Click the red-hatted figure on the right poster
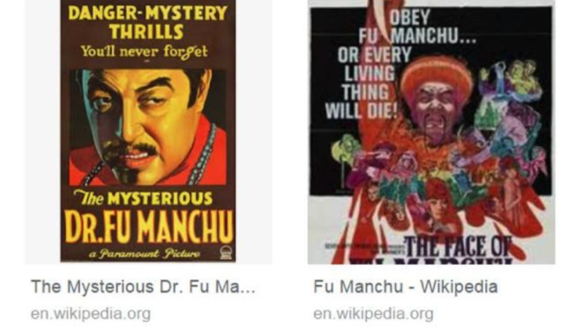The height and width of the screenshot is (333, 587). click(x=436, y=101)
